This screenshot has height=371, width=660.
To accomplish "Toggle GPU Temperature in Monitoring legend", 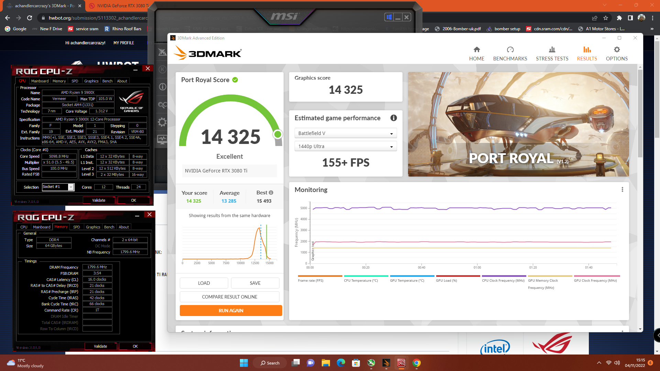I will pyautogui.click(x=412, y=279).
